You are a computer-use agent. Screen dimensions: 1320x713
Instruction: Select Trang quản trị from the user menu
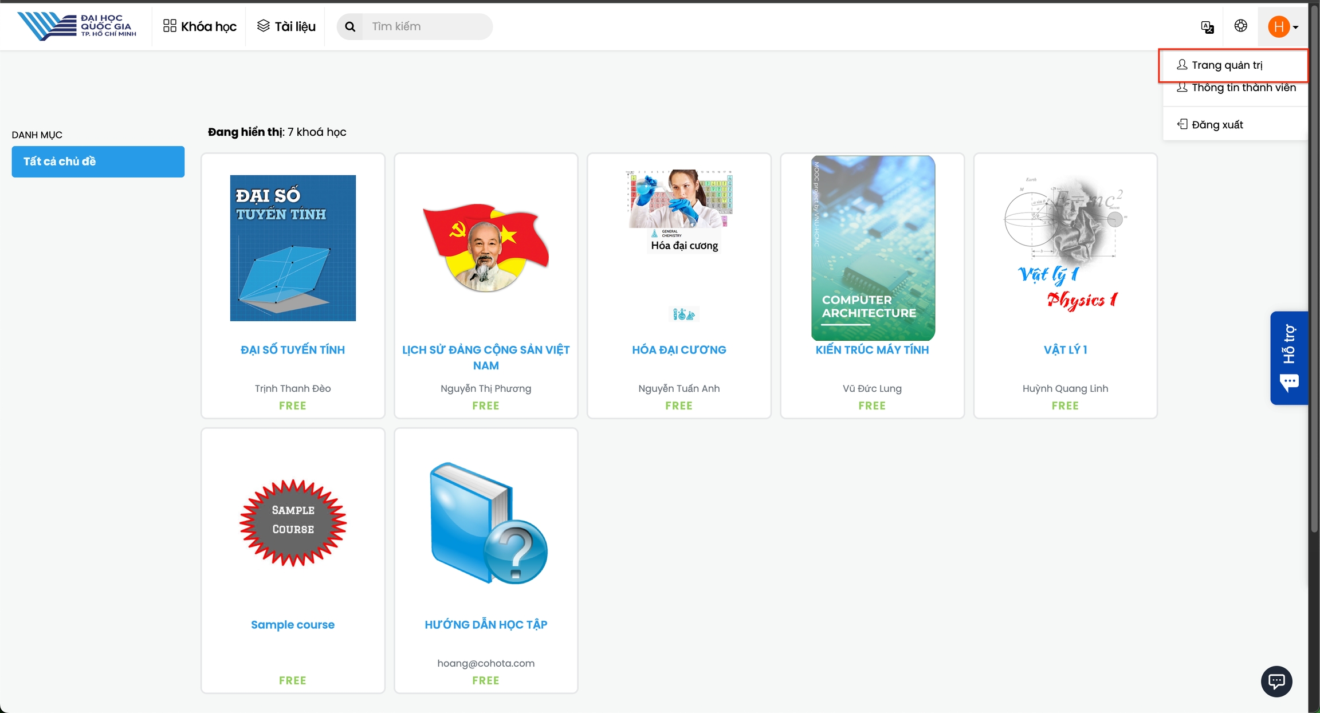tap(1227, 65)
